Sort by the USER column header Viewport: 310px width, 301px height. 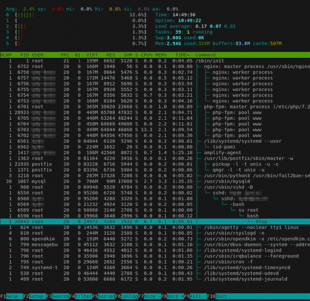[38, 55]
